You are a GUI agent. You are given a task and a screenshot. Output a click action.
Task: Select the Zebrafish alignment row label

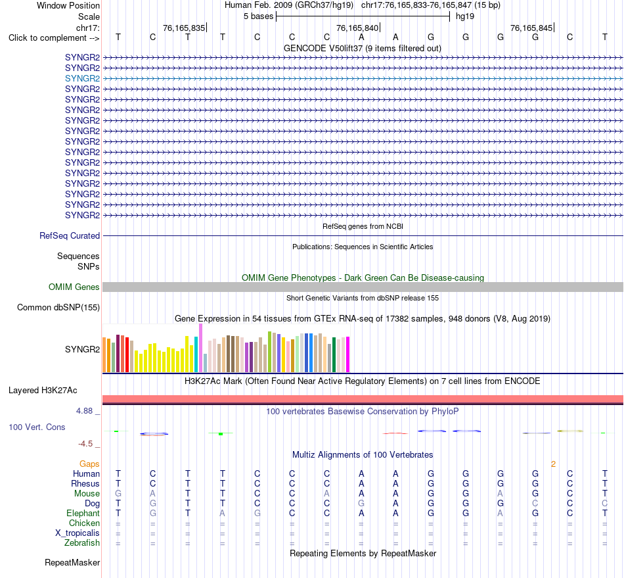82,543
